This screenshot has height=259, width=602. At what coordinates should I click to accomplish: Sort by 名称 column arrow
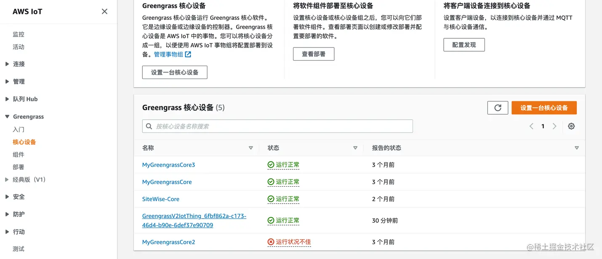[x=251, y=148]
